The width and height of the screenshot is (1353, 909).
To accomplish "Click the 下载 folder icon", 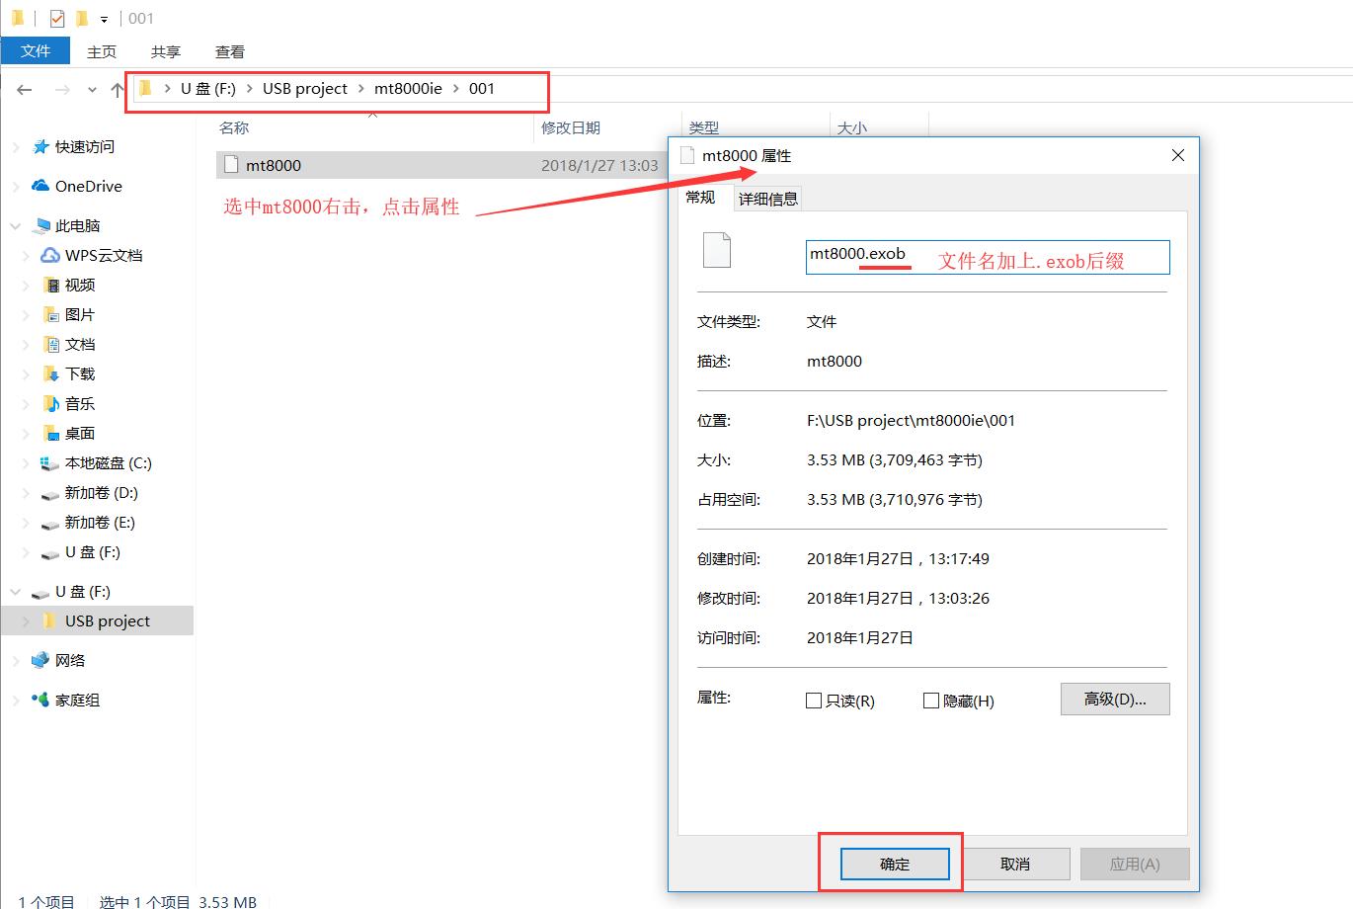I will 51,373.
